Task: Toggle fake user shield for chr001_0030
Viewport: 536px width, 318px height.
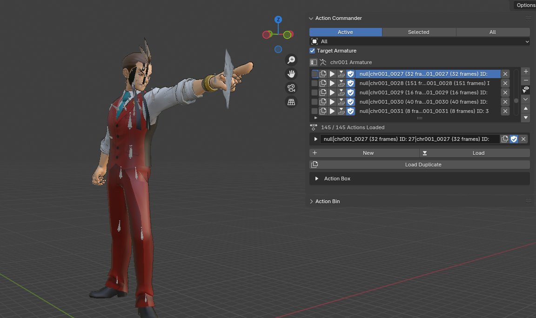Action: pos(350,102)
